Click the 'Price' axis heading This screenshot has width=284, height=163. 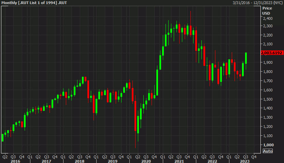tap(267, 8)
